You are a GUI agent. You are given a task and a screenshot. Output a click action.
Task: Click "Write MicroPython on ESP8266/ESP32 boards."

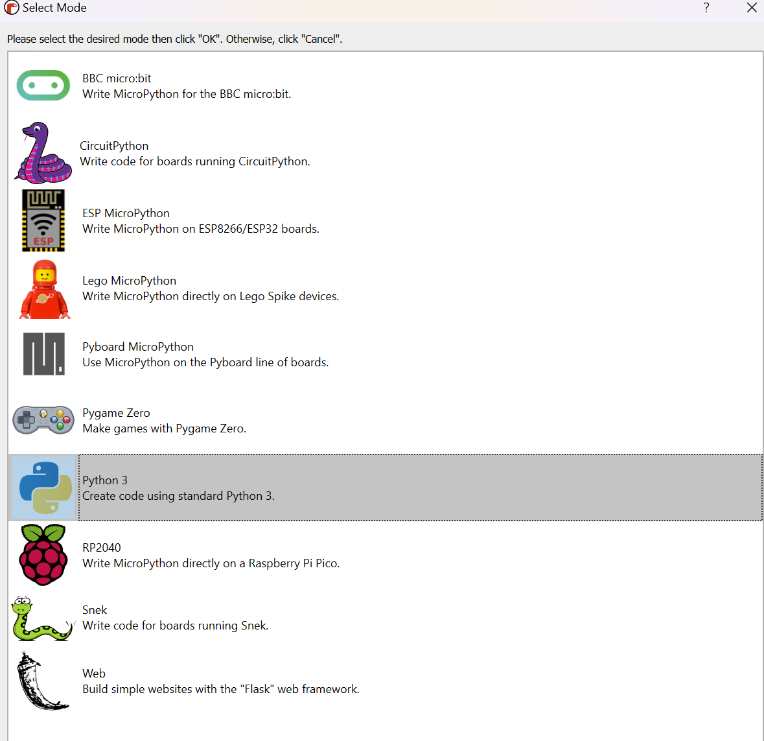pyautogui.click(x=201, y=229)
